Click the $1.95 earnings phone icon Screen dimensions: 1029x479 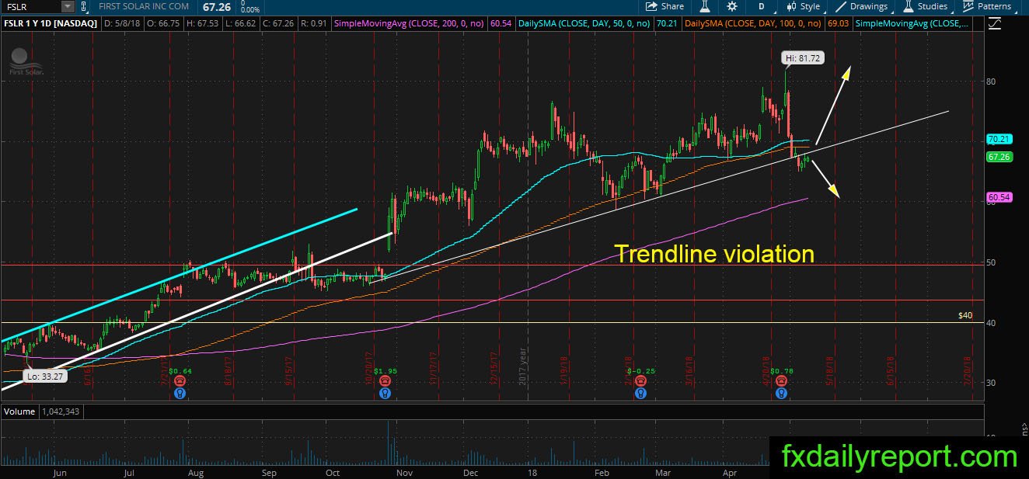[x=385, y=381]
